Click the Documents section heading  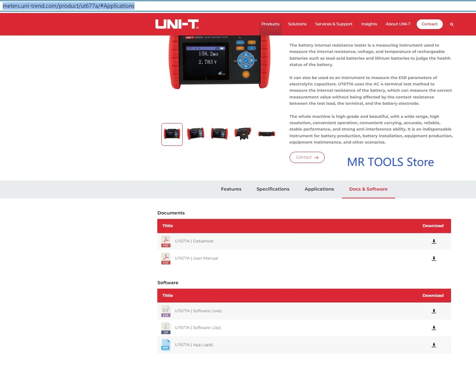click(x=171, y=213)
